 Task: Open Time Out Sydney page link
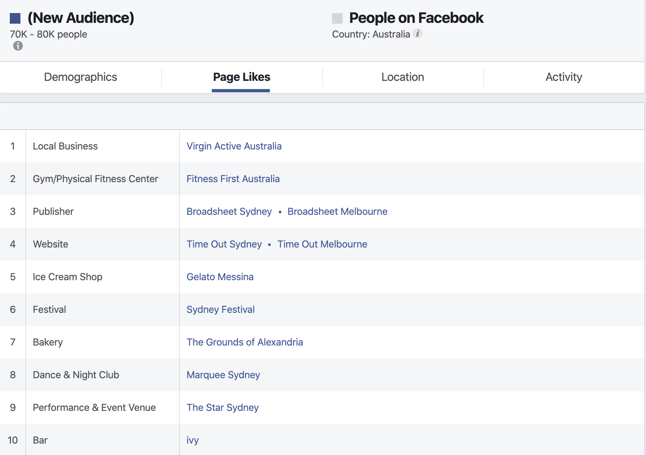click(x=224, y=244)
